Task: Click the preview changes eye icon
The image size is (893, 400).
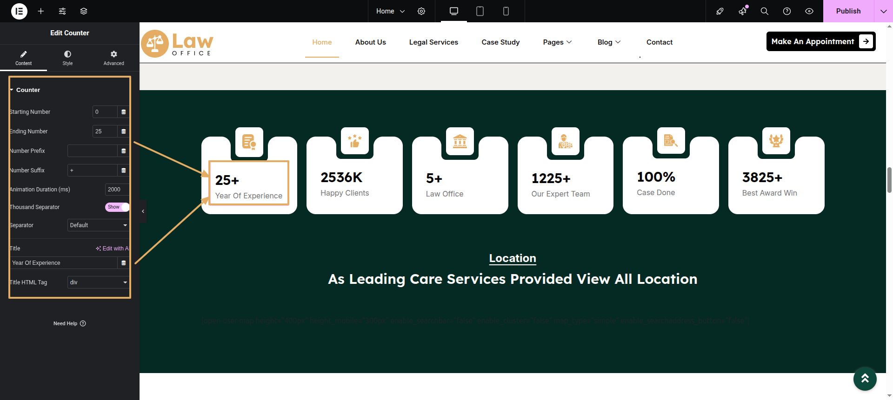Action: click(809, 11)
